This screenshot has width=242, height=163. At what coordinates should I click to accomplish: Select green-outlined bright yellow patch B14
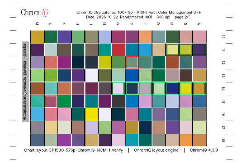coord(186,88)
